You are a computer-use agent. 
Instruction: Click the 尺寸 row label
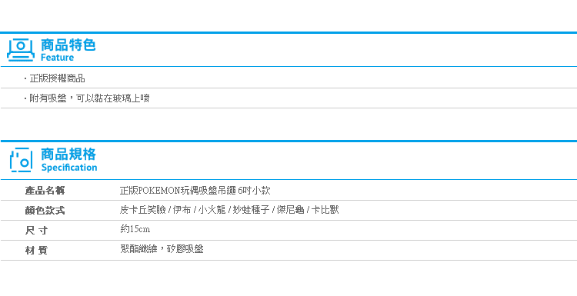point(37,231)
